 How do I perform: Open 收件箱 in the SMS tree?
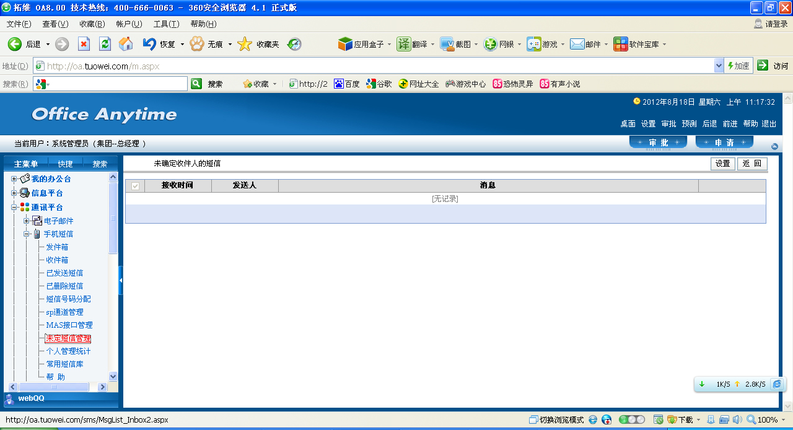point(57,260)
